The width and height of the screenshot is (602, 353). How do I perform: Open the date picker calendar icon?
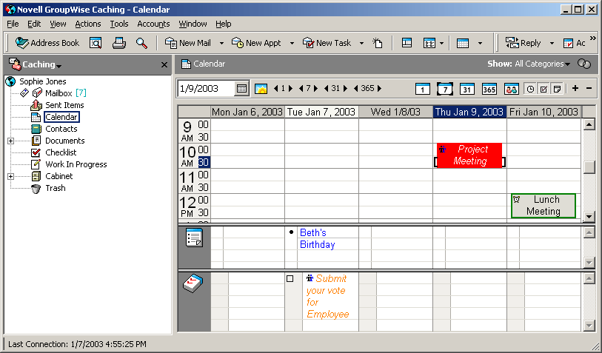242,89
